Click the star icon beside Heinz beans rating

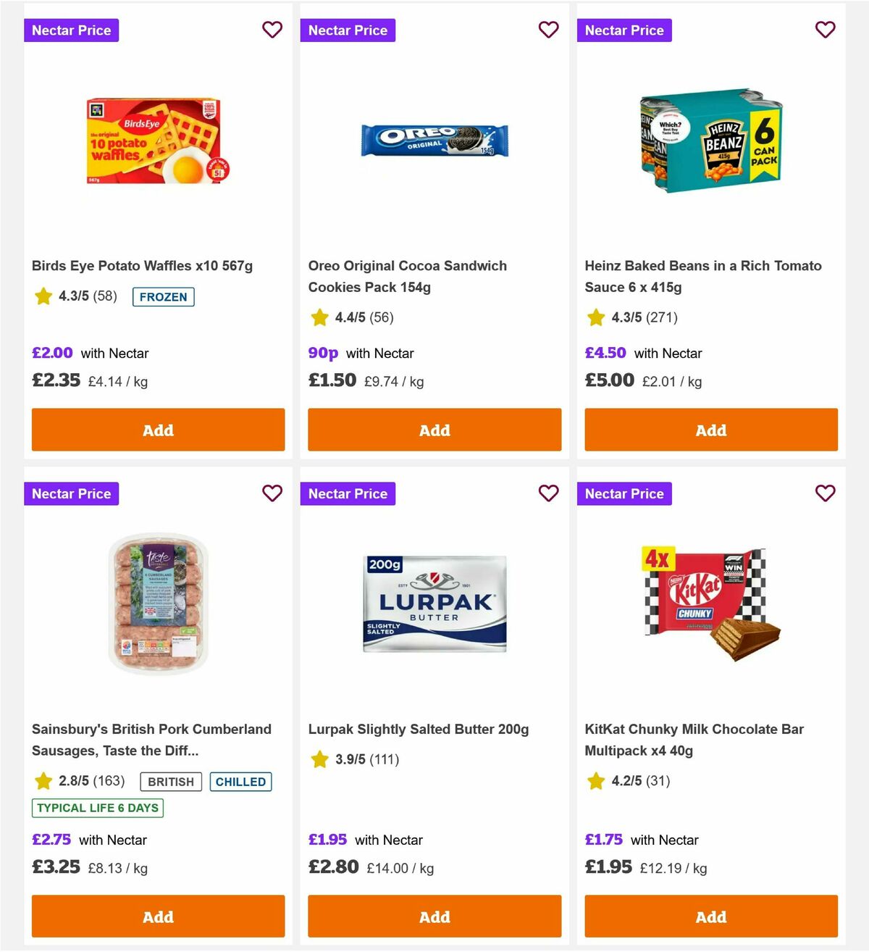pyautogui.click(x=596, y=317)
